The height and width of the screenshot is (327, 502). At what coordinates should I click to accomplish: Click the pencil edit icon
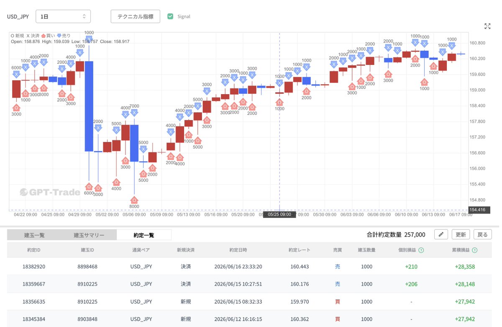coord(441,234)
